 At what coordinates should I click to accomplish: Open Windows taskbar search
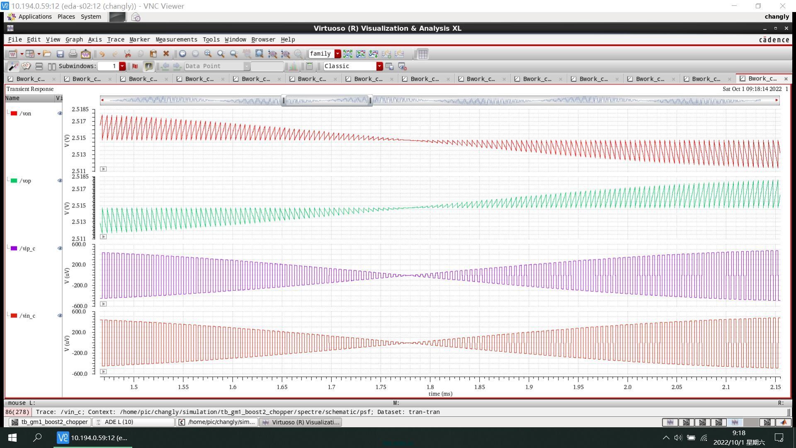point(37,438)
